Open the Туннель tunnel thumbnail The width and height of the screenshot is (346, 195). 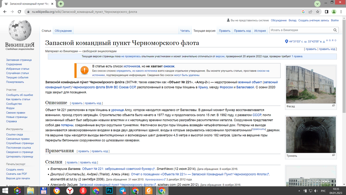[x=311, y=134]
